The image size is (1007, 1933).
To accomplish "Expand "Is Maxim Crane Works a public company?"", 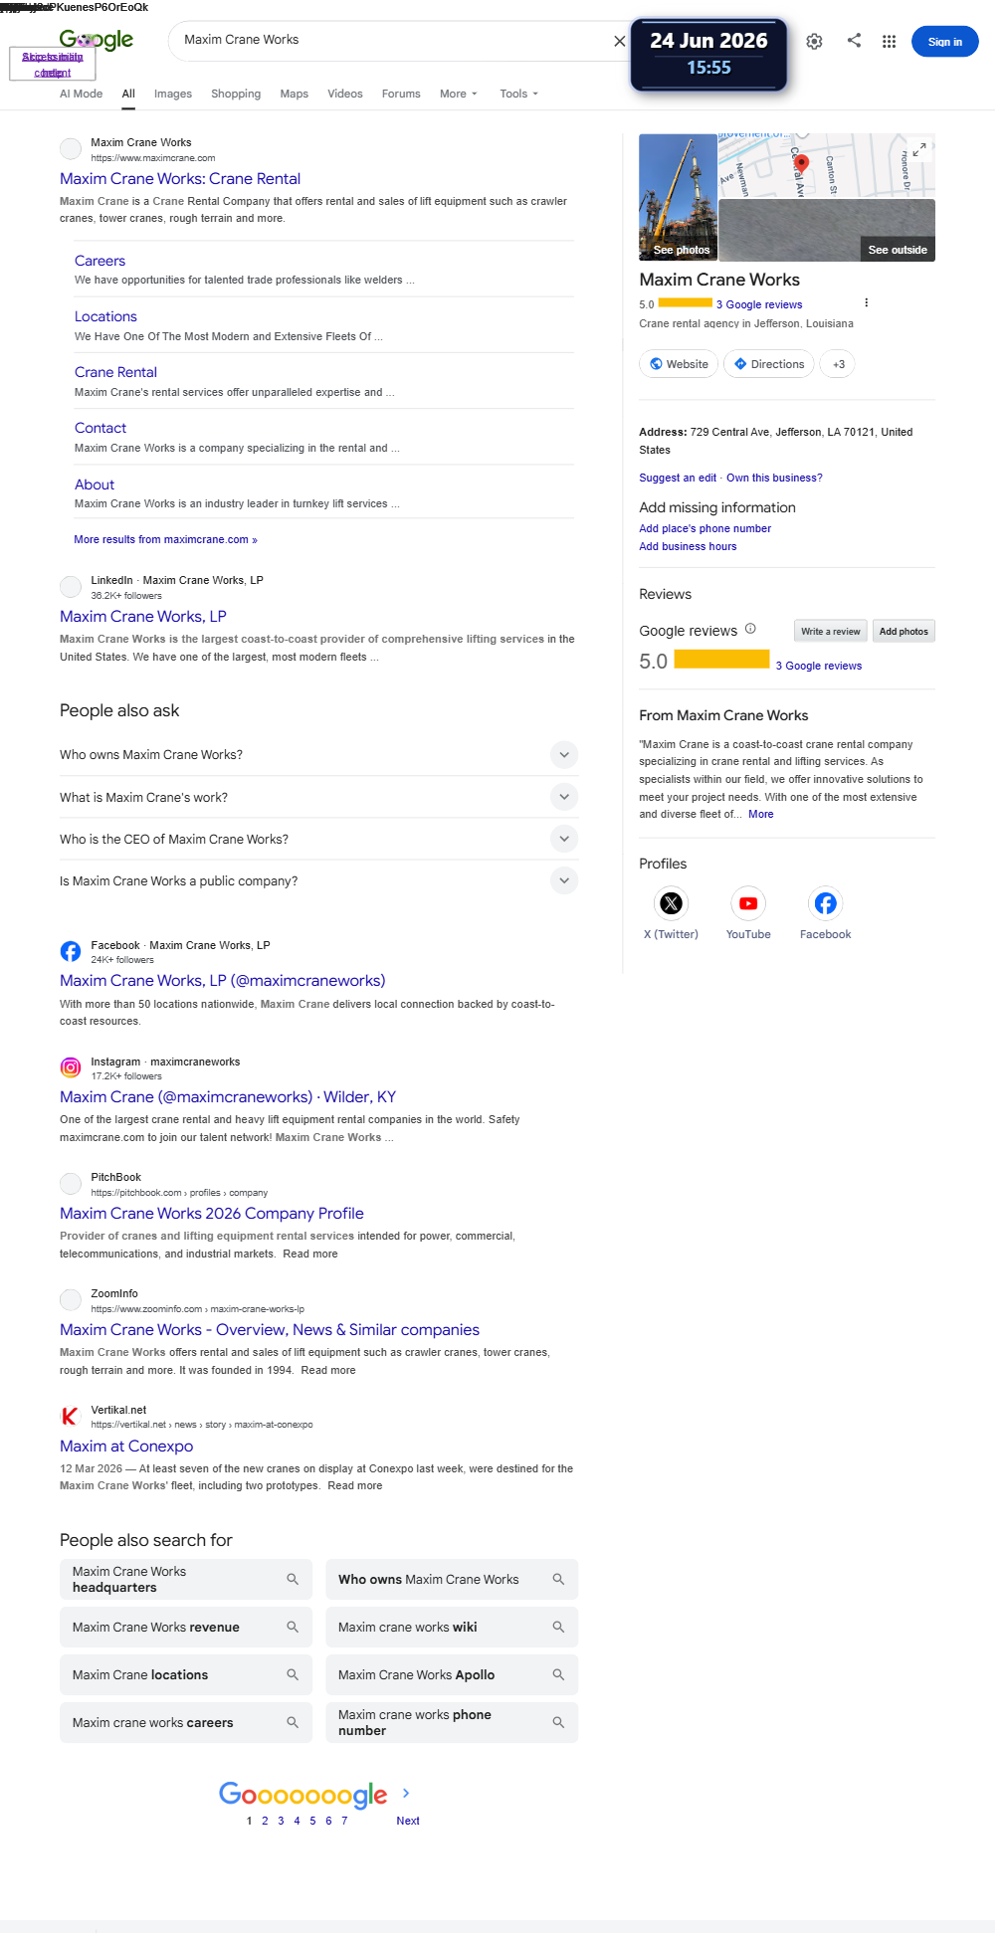I will point(563,880).
